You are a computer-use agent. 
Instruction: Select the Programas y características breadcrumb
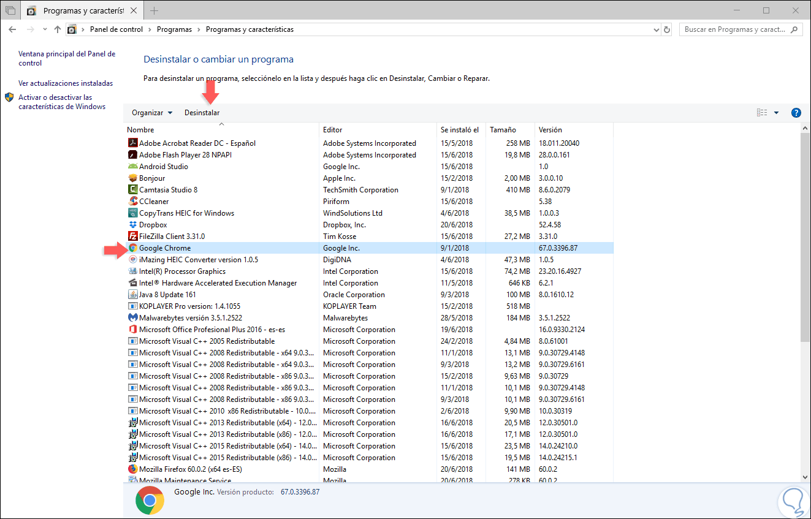pos(249,29)
